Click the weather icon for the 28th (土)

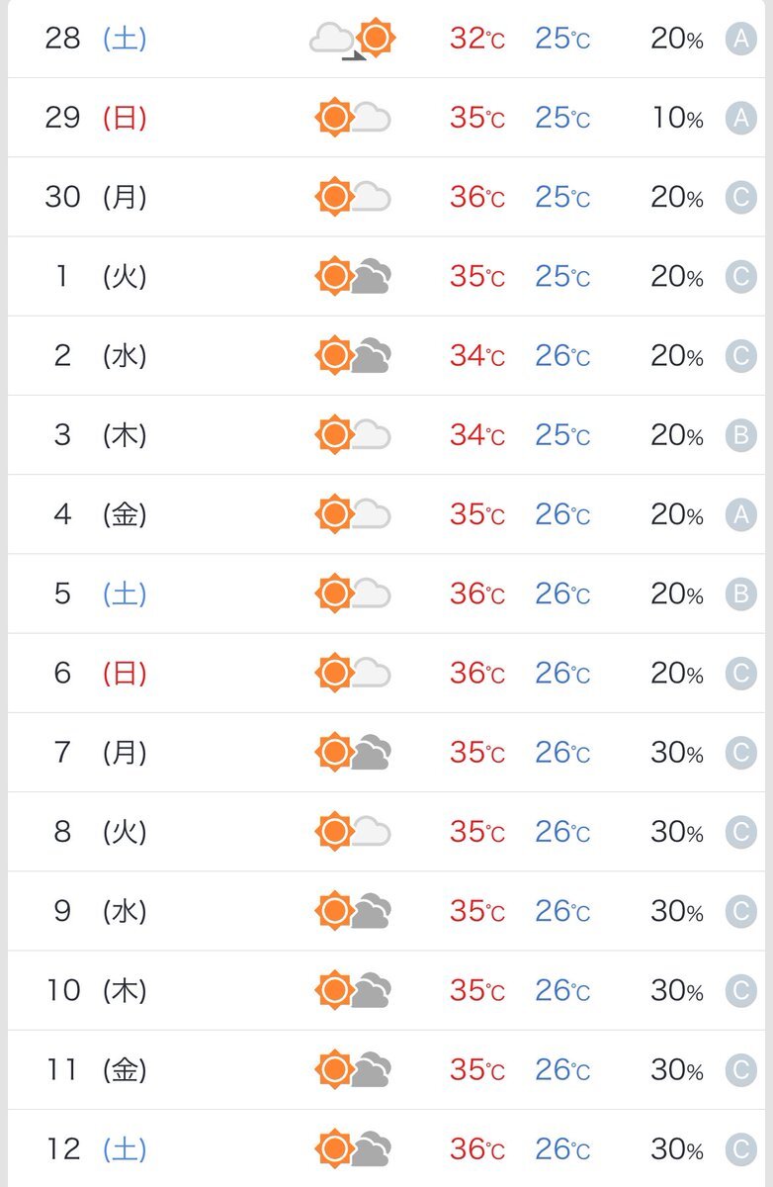(352, 39)
